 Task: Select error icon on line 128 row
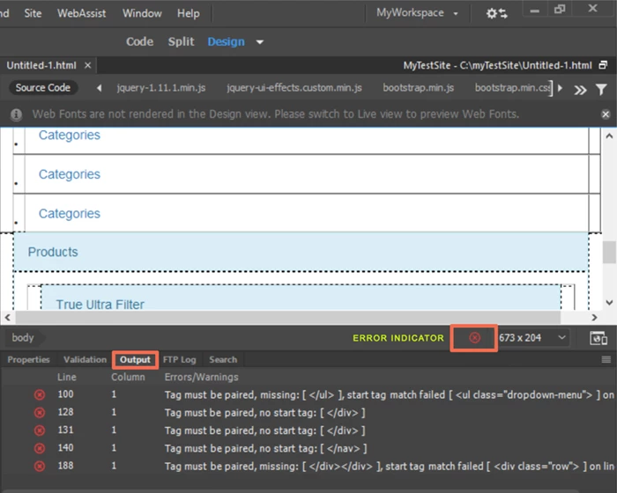pyautogui.click(x=40, y=412)
